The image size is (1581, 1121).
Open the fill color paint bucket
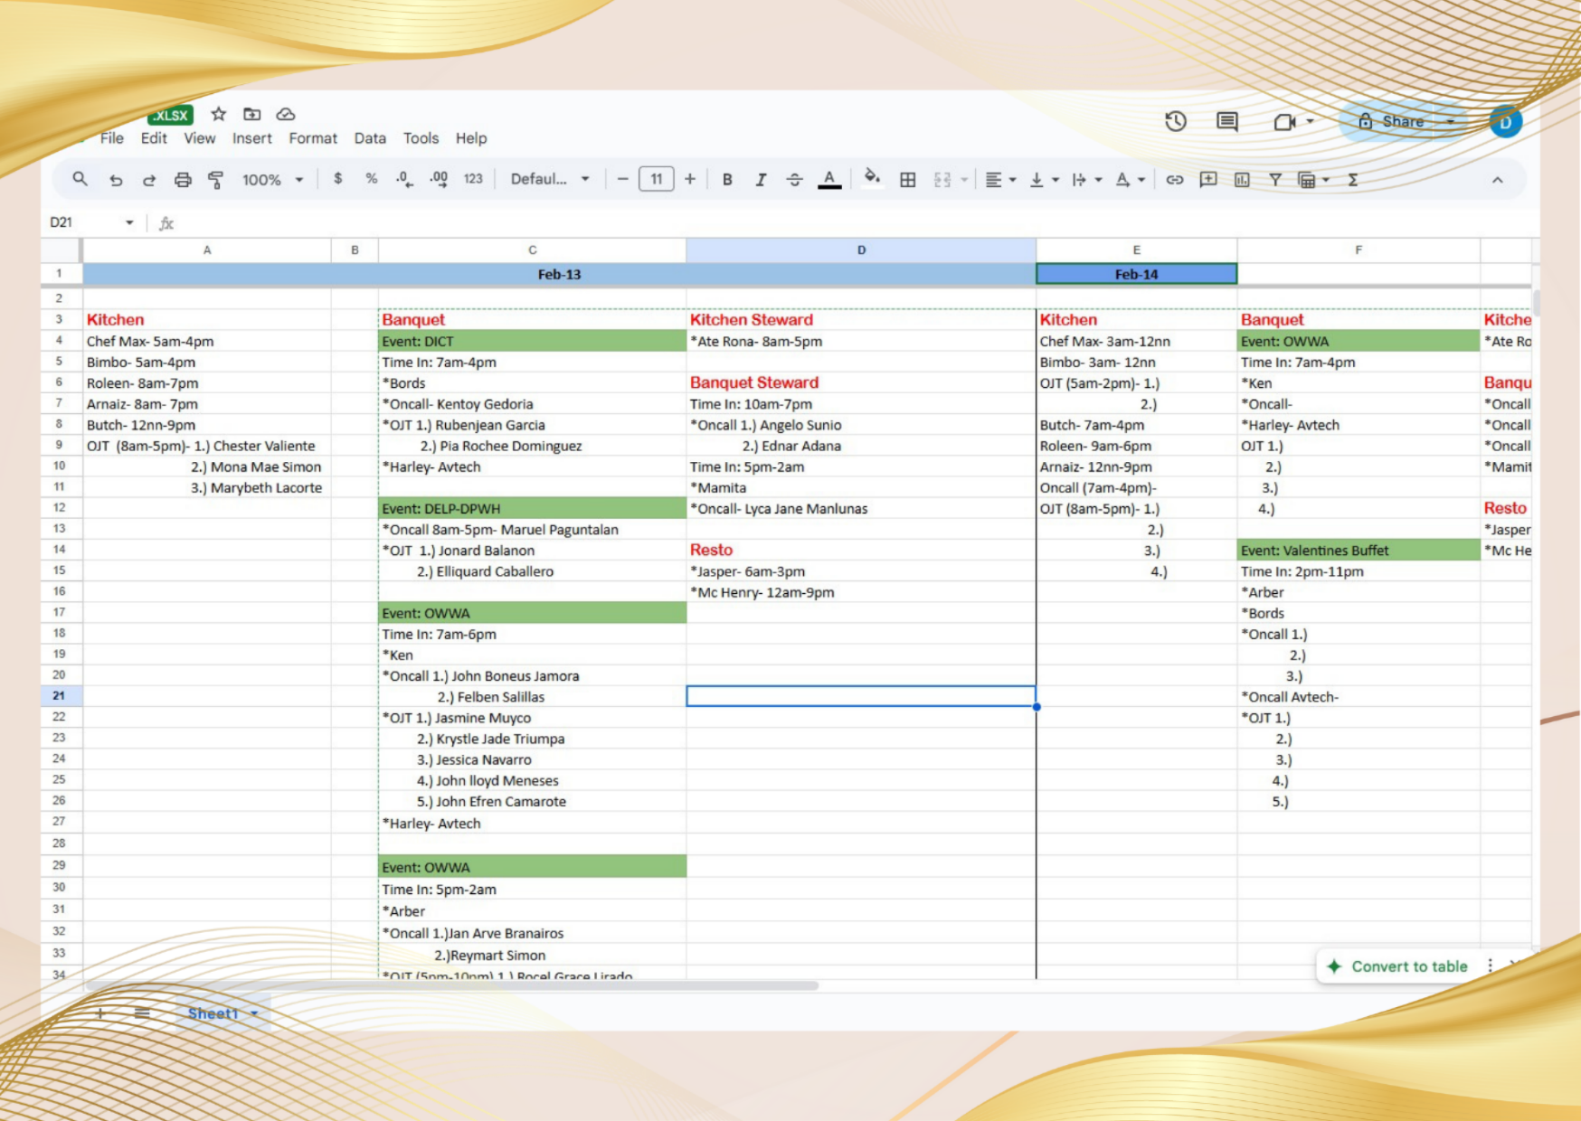[871, 178]
